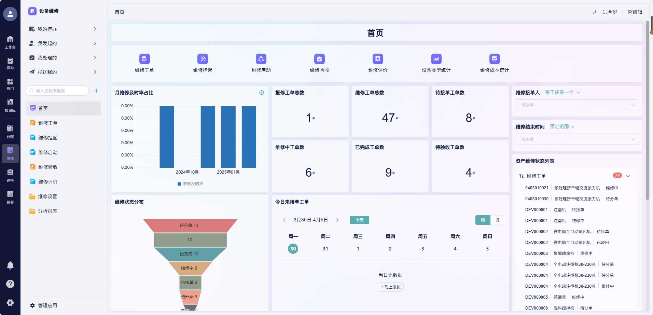653x315 pixels.
Task: Expand the 维修结束时间 预定范围 selector
Action: point(561,126)
